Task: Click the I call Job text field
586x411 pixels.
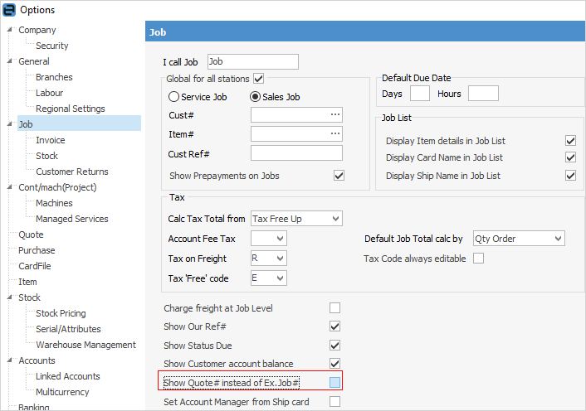Action: click(x=252, y=61)
